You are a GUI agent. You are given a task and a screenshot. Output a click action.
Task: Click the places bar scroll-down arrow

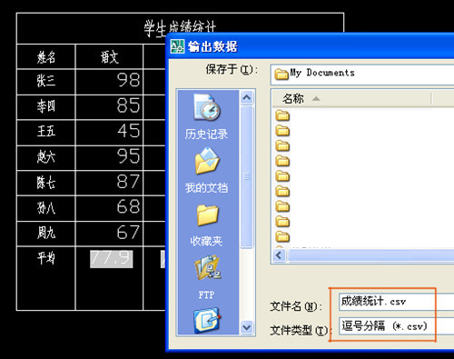[x=247, y=327]
